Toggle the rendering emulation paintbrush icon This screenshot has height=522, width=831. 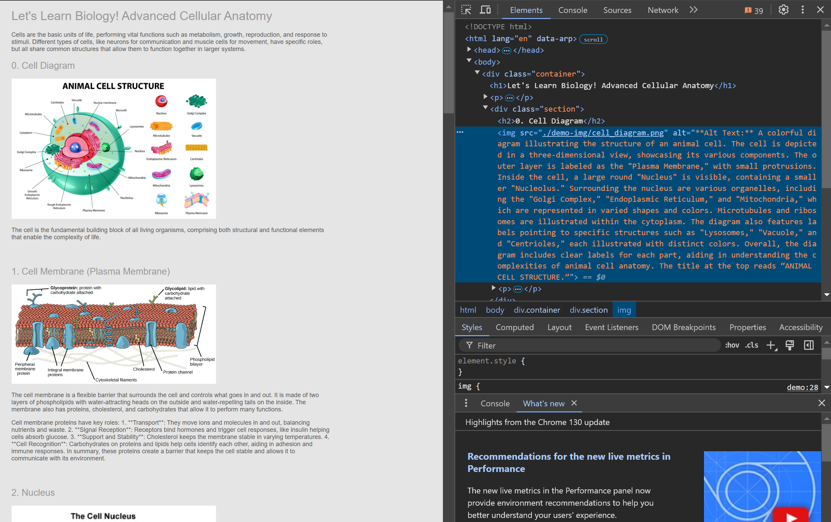pos(789,345)
